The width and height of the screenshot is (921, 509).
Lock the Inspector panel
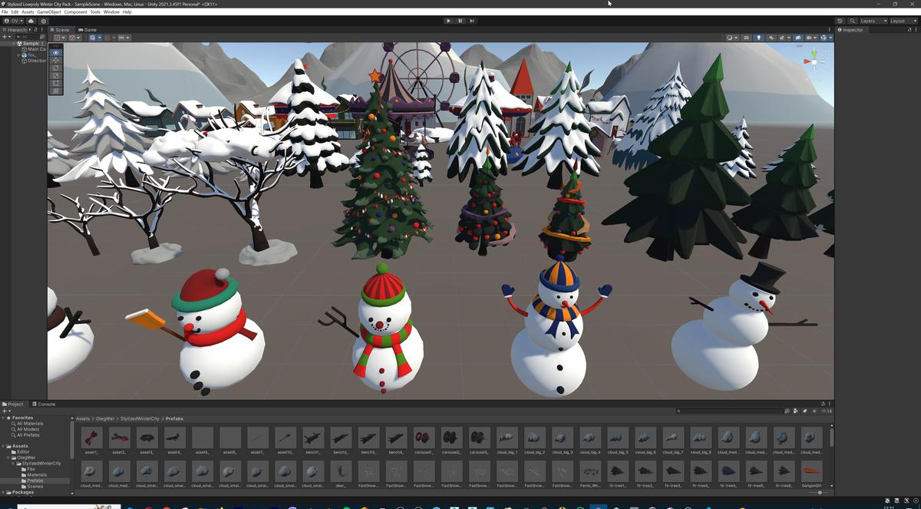[x=909, y=30]
